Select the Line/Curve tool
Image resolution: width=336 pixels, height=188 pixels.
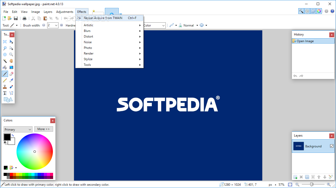[11, 93]
